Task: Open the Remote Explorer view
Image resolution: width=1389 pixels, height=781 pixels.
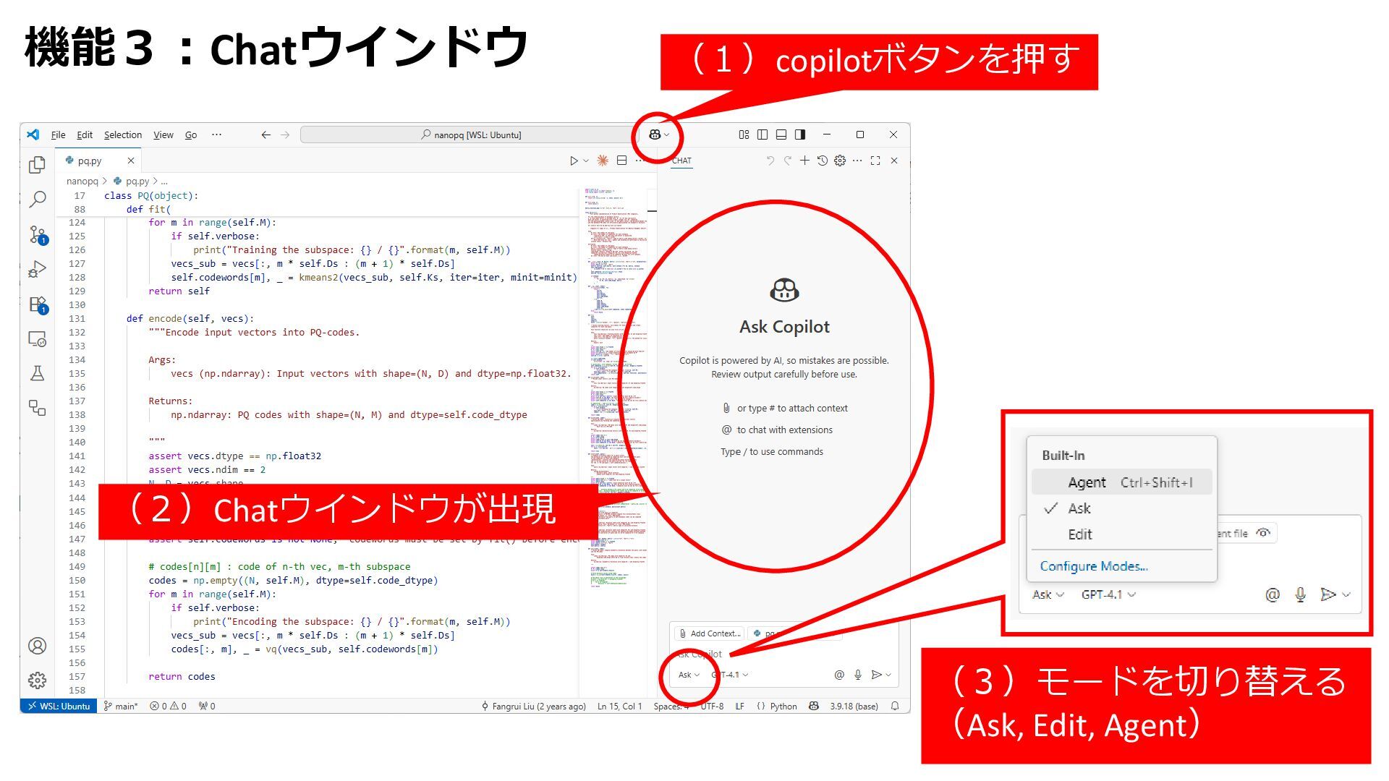Action: (37, 338)
